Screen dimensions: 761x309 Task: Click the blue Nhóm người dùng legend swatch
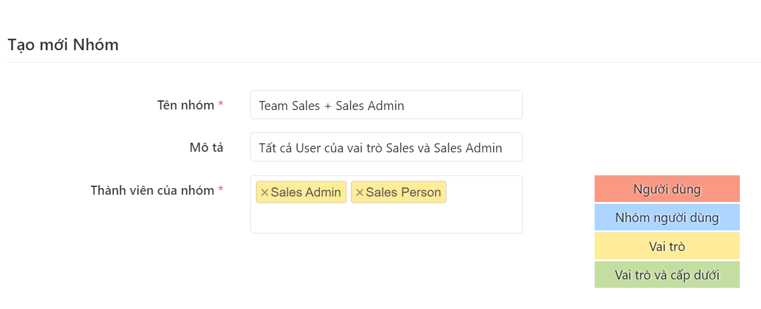click(x=667, y=218)
